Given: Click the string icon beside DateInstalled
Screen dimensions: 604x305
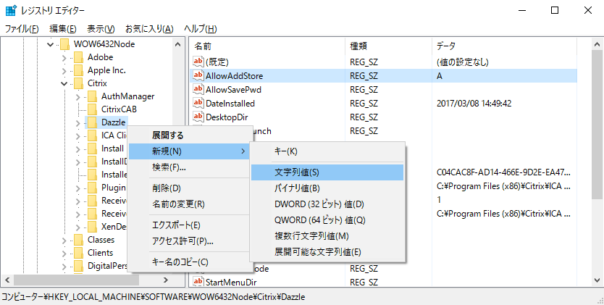Looking at the screenshot, I should click(198, 104).
